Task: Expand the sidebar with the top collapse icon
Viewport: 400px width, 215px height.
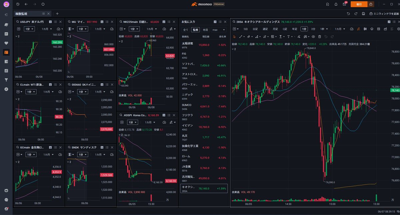Action: pyautogui.click(x=6, y=15)
